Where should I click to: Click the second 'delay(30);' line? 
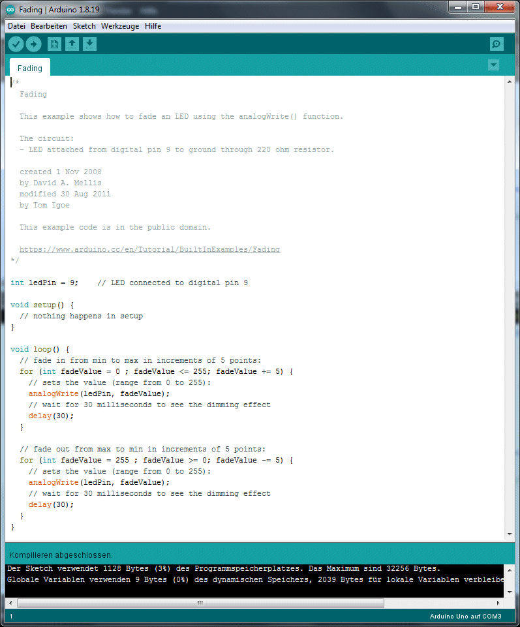51,504
